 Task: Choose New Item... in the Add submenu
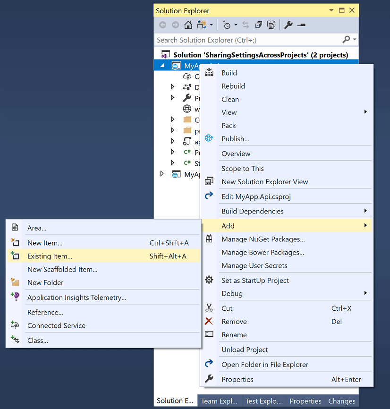103,243
